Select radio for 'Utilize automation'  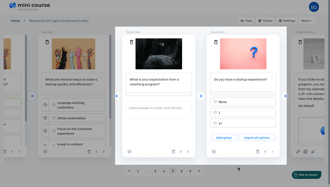(54, 118)
